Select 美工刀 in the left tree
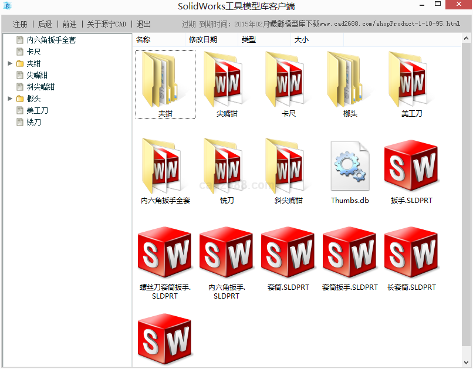Screen dimensions: 473x369 [x=37, y=110]
